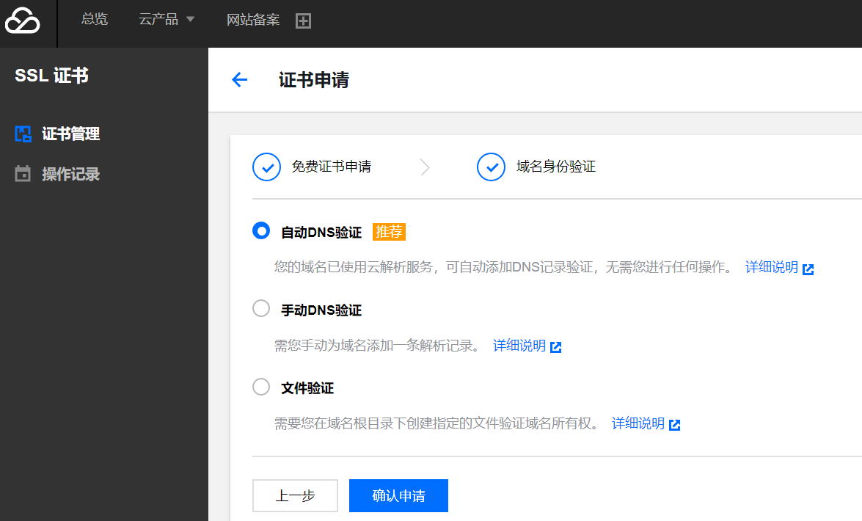The image size is (862, 521).
Task: Open 详细说明 link for 手动DNS验证
Action: (x=519, y=346)
